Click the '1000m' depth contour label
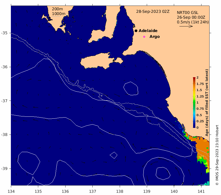 (x=59, y=14)
